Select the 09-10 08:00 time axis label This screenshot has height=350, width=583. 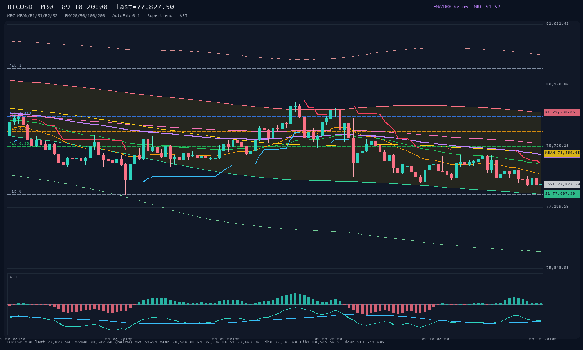coord(436,339)
